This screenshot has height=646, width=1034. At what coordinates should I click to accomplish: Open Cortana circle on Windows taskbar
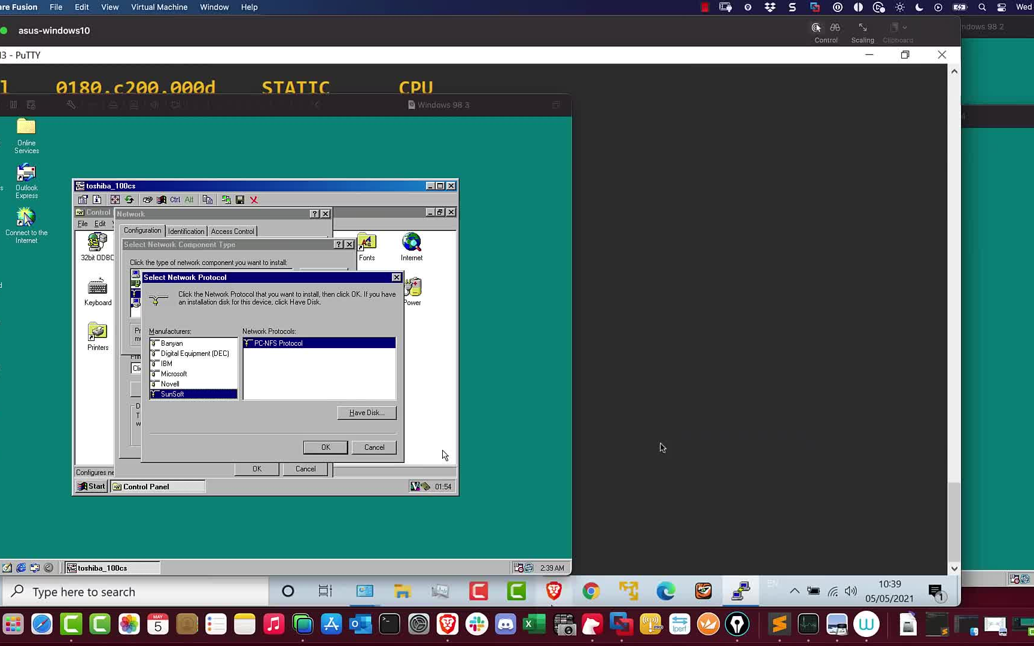click(x=288, y=592)
